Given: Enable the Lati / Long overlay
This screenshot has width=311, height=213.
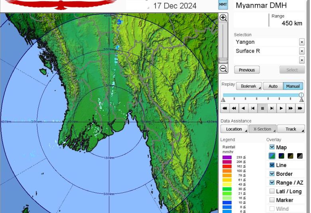Looking at the screenshot, I should click(x=272, y=192).
